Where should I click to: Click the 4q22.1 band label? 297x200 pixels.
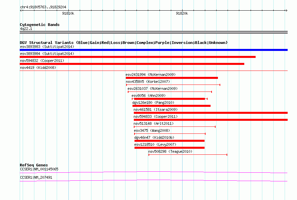[26, 29]
